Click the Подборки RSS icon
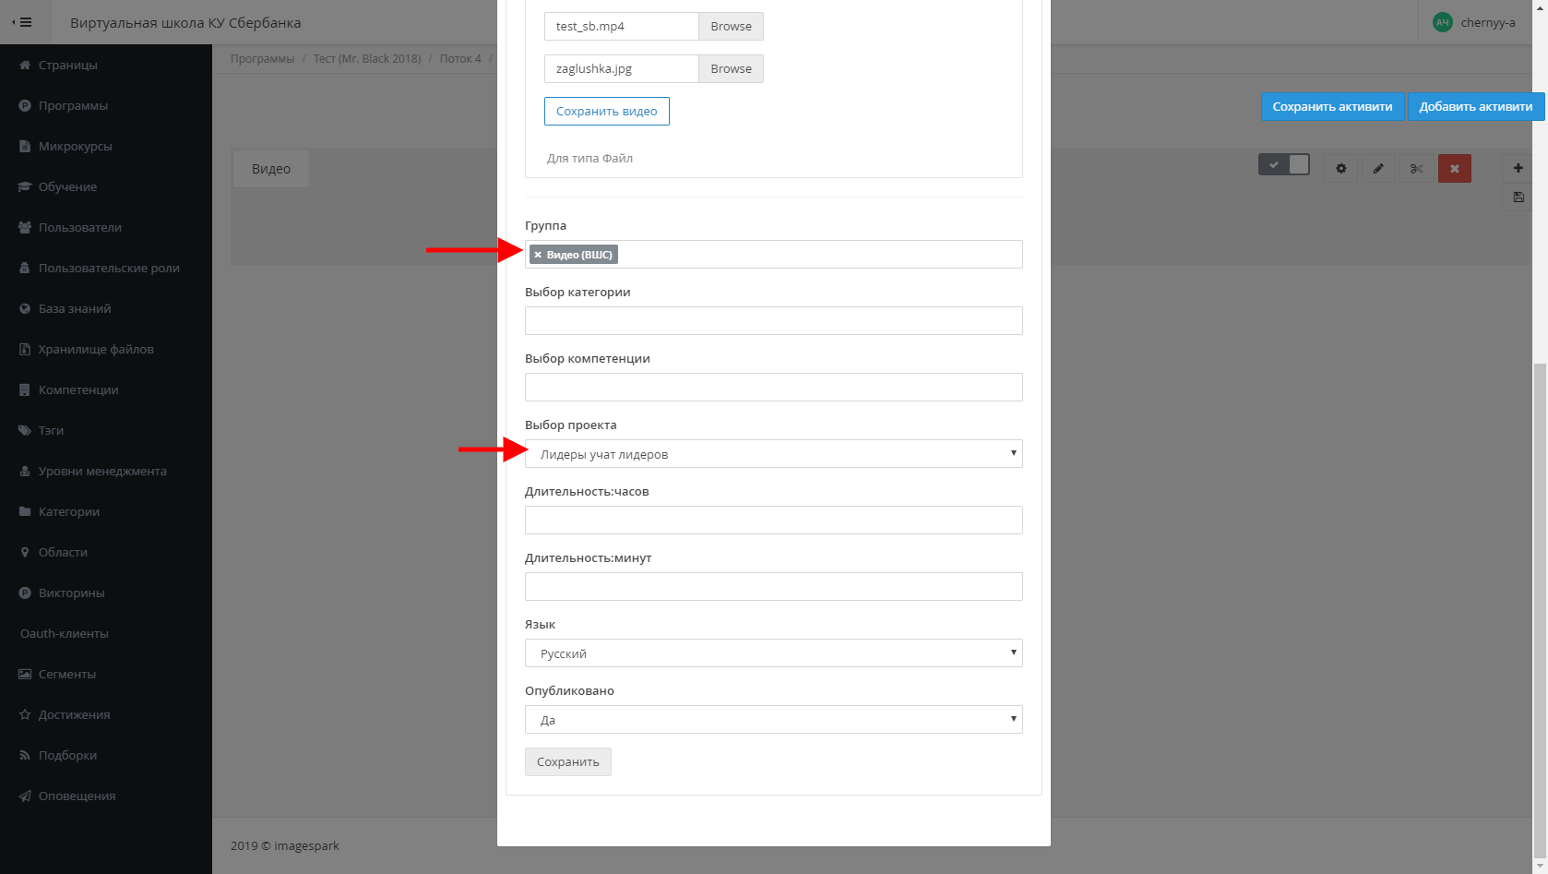Image resolution: width=1548 pixels, height=874 pixels. point(25,755)
